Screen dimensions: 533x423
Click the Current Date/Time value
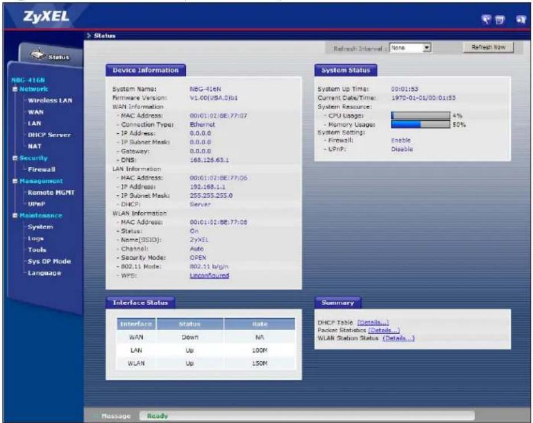click(x=423, y=98)
